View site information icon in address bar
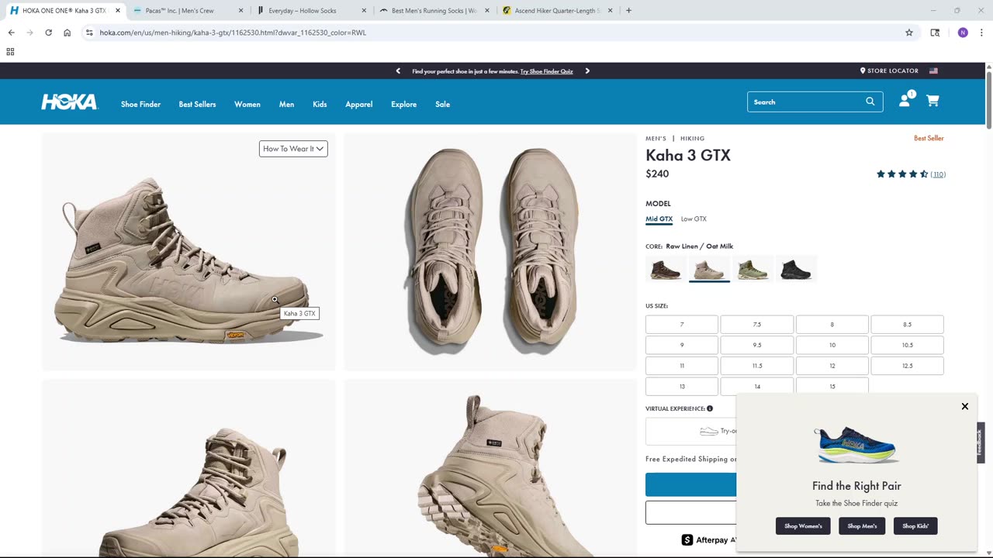 tap(89, 33)
